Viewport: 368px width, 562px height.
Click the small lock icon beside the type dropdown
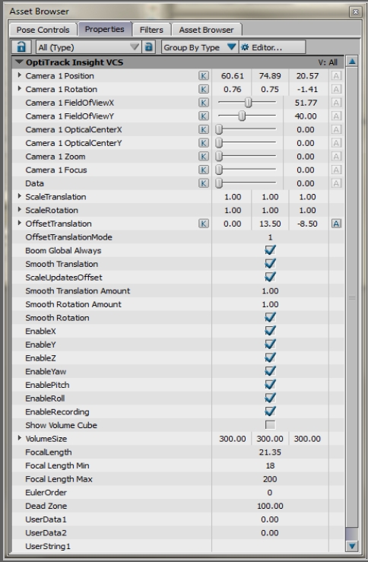(x=149, y=47)
